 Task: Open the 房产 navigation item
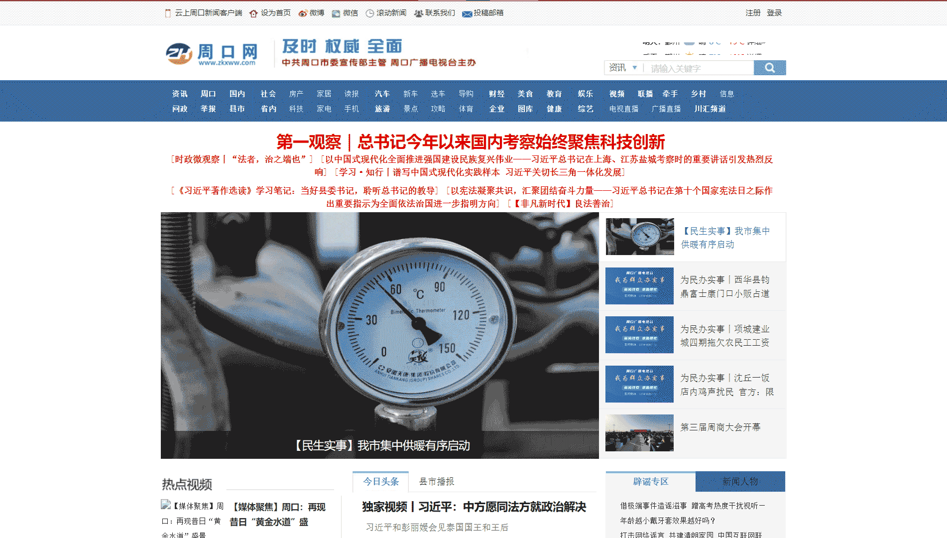click(x=296, y=94)
